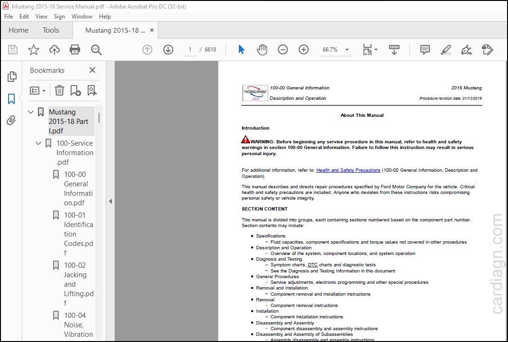The height and width of the screenshot is (342, 508).
Task: Select the Mustang 2015-18 document tab
Action: pos(115,30)
